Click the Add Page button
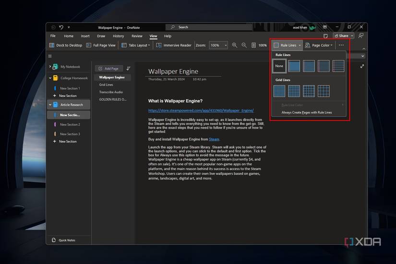Screen dimensions: 396x264 108,69
